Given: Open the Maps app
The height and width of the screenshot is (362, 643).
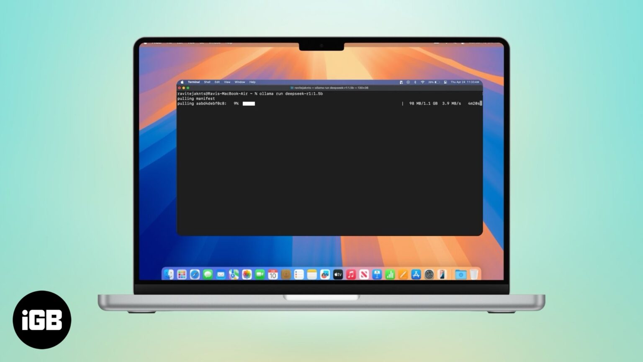Looking at the screenshot, I should [x=233, y=274].
